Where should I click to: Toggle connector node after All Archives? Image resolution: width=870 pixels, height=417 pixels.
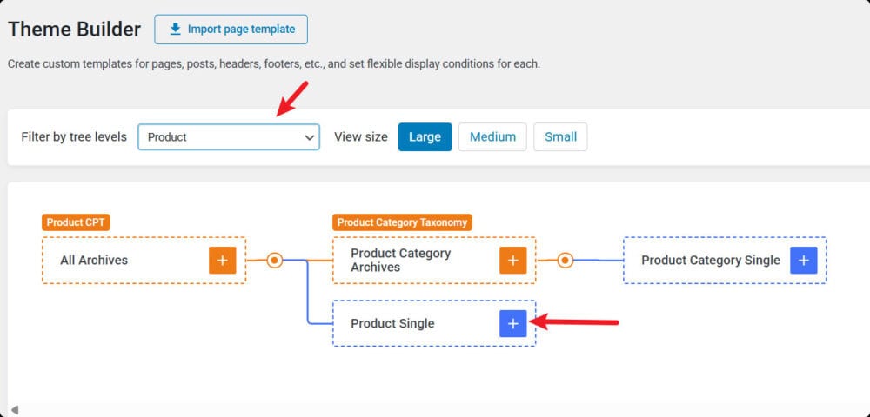275,261
